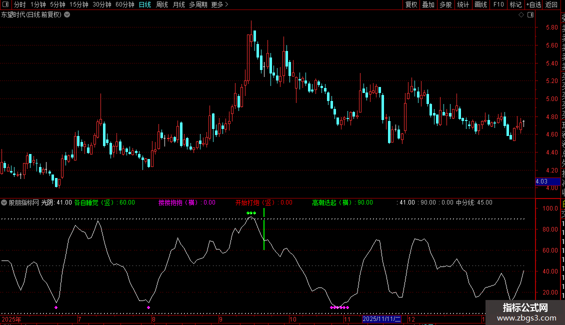Click month 9 label on time axis
The image size is (565, 325).
click(220, 319)
